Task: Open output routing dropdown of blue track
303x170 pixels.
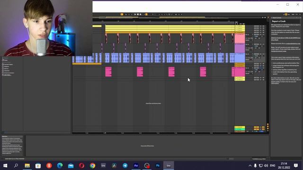Action: click(249, 60)
